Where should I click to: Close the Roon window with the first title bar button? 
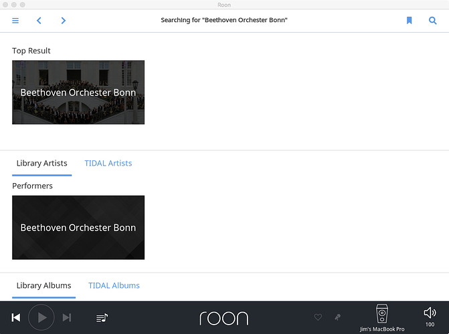(5, 5)
